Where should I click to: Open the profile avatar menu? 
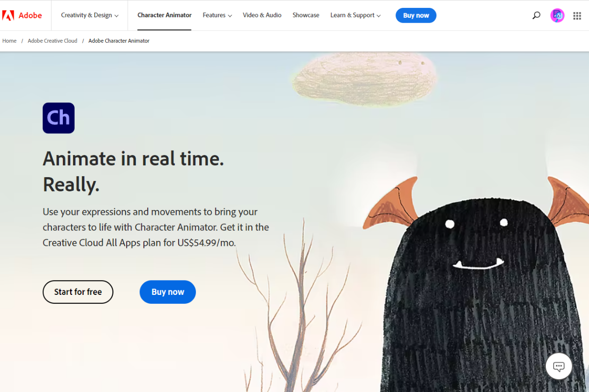557,15
